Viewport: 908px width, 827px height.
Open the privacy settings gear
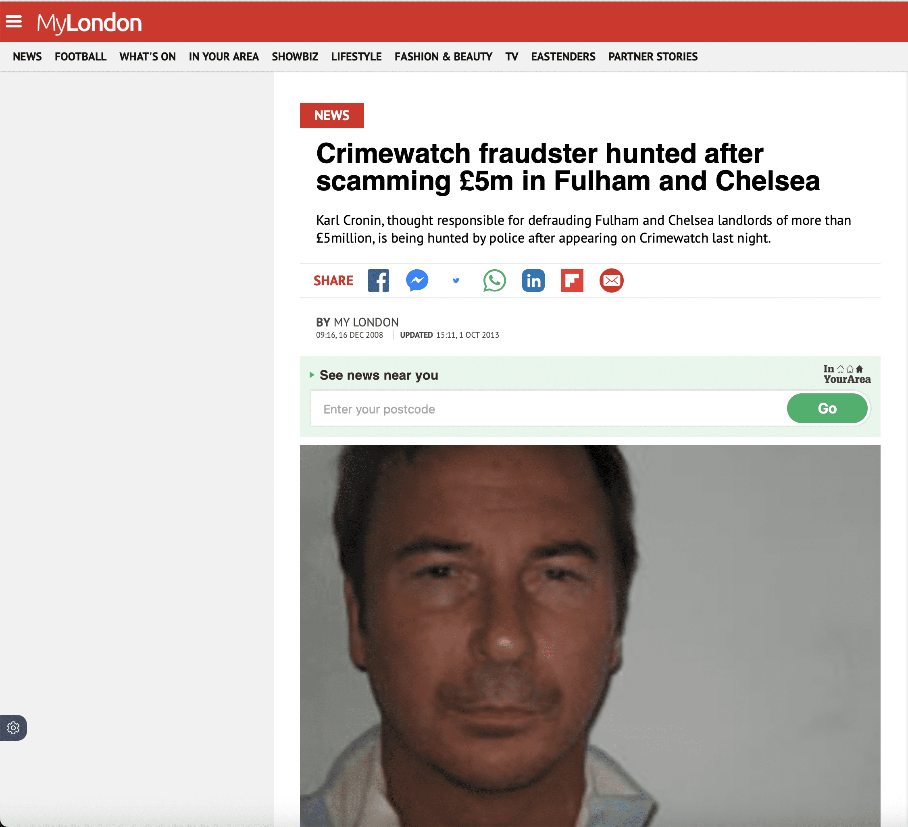[x=14, y=727]
